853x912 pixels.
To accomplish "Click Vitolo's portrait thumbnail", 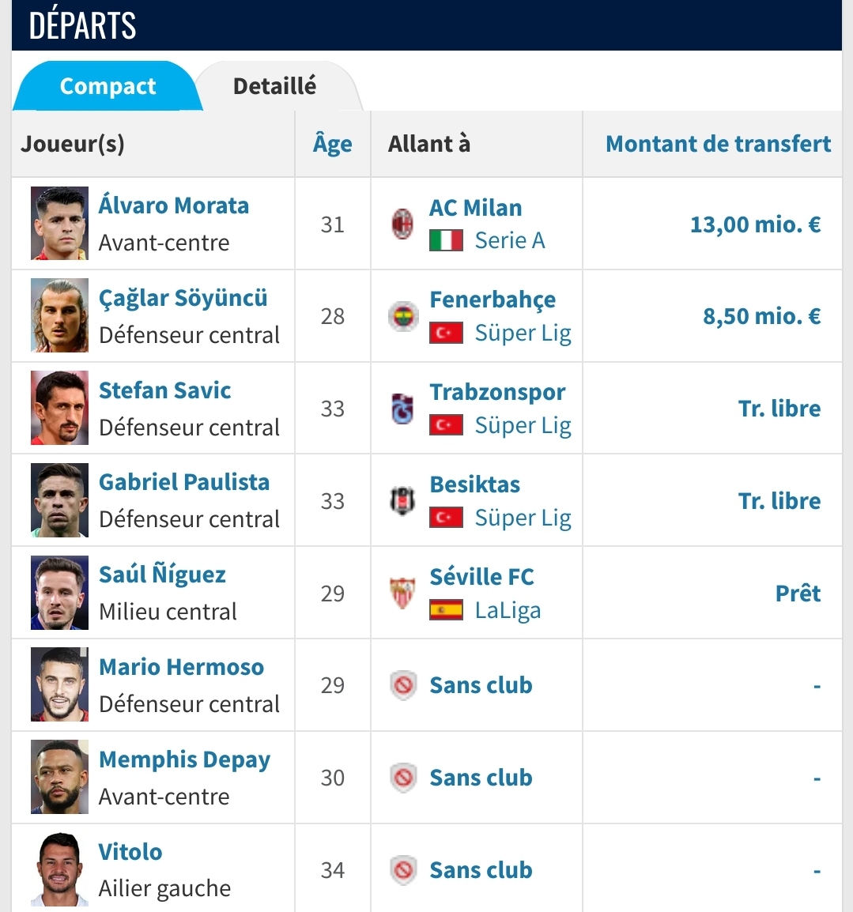I will pyautogui.click(x=59, y=869).
